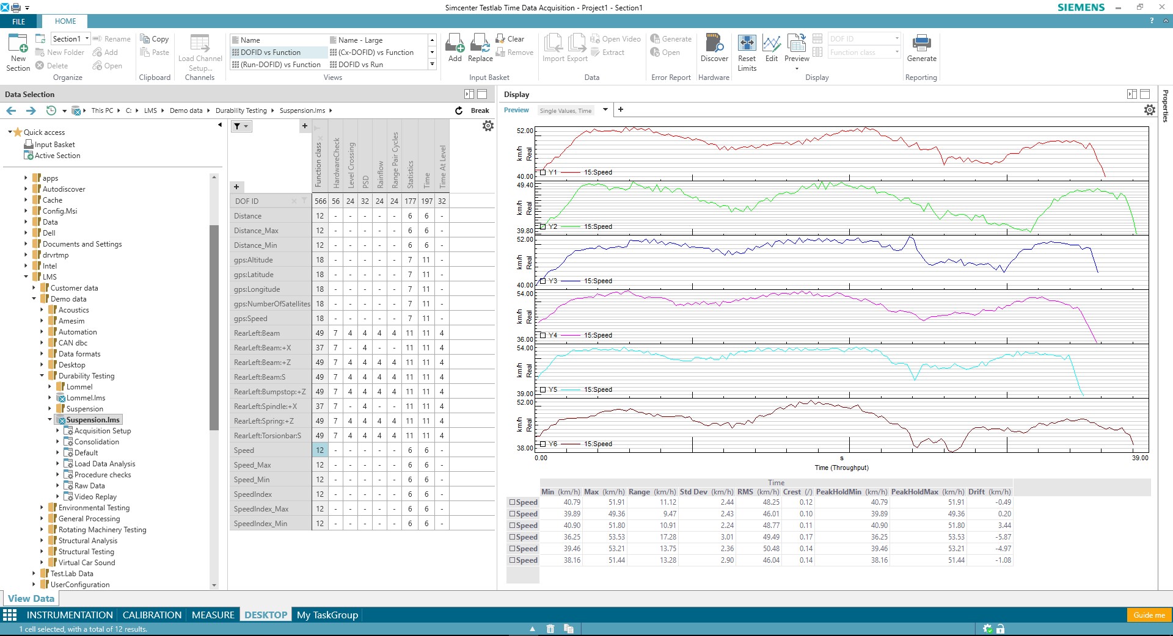The height and width of the screenshot is (636, 1173).
Task: Select the Suspension.lms tree item
Action: click(93, 419)
